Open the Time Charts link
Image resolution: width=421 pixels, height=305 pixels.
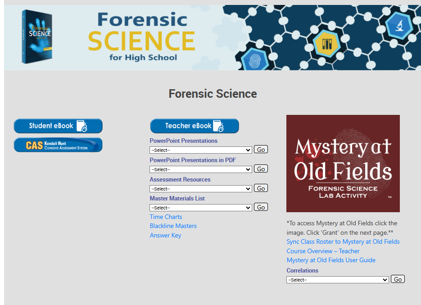166,217
